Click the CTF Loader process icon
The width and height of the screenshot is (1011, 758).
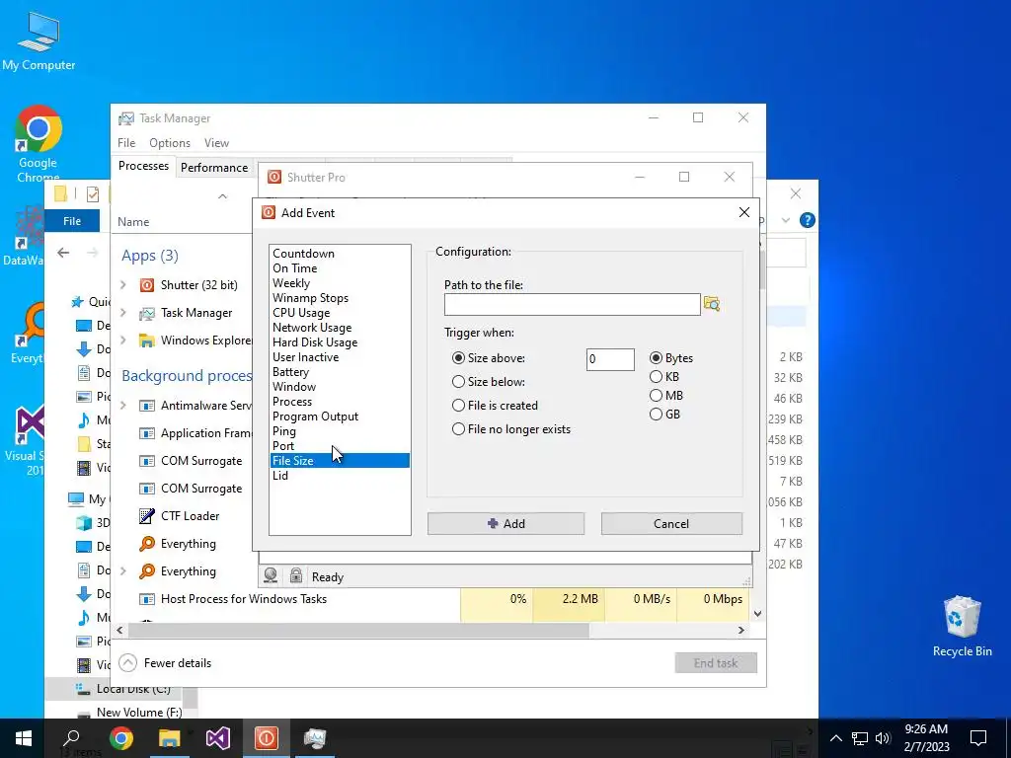(147, 515)
